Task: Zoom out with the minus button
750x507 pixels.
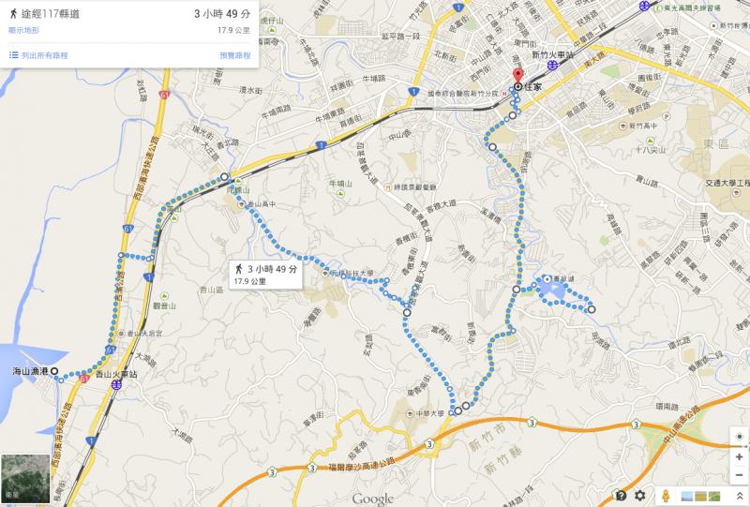Action: click(740, 475)
